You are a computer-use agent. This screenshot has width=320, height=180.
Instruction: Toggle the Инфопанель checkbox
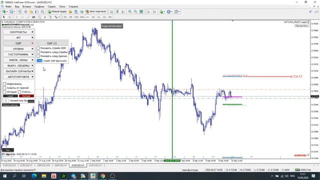tap(4, 84)
